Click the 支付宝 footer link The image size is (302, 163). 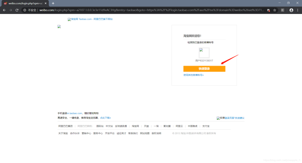pos(206,126)
